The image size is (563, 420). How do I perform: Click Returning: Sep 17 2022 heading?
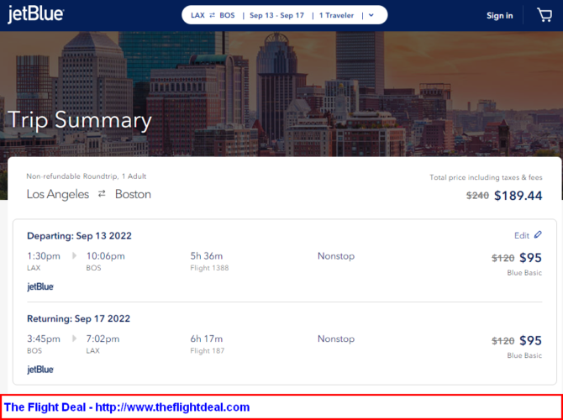[x=79, y=318]
